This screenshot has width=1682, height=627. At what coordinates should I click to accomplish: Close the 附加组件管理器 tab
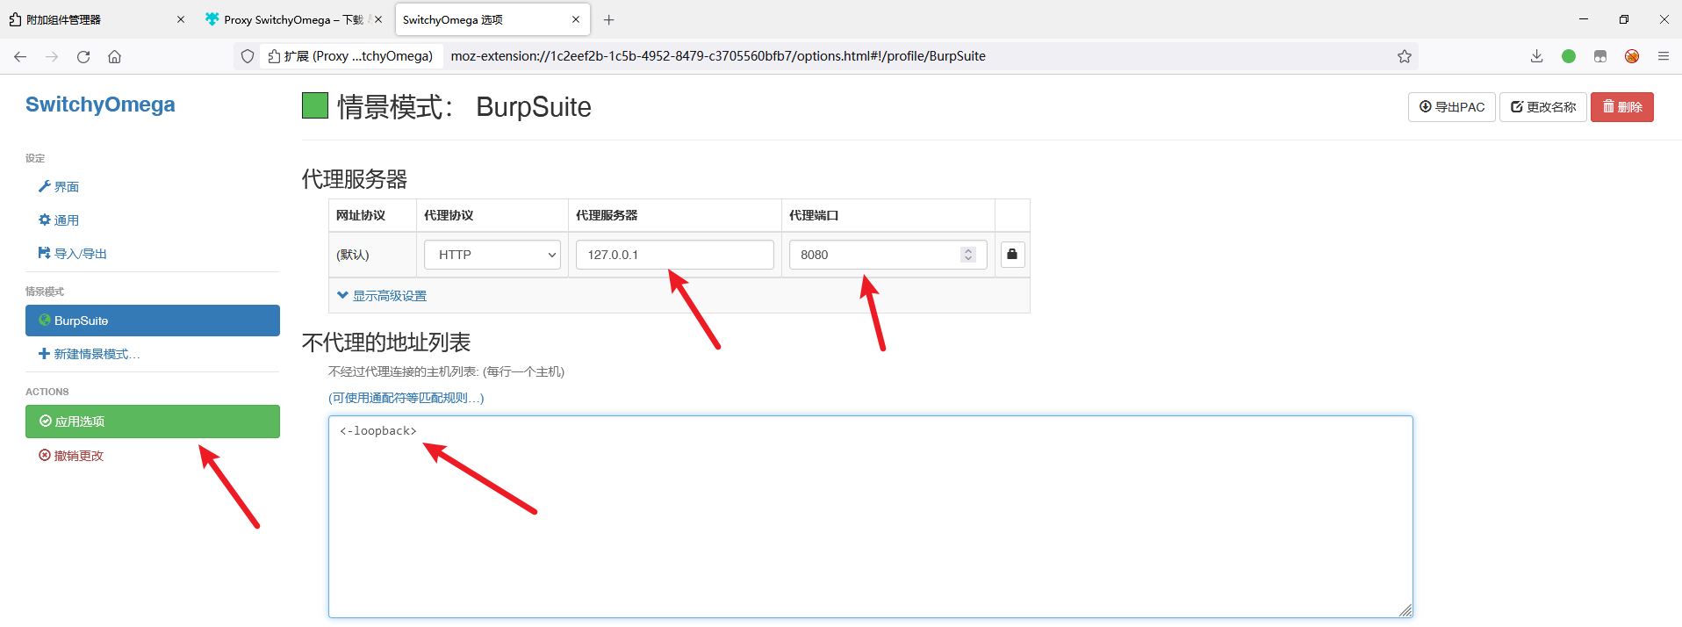(x=181, y=19)
